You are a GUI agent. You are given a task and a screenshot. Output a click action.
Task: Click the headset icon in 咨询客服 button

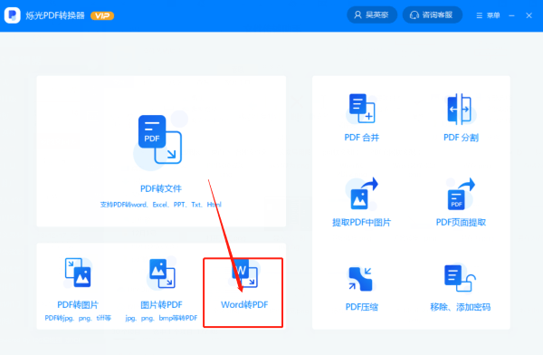[414, 15]
